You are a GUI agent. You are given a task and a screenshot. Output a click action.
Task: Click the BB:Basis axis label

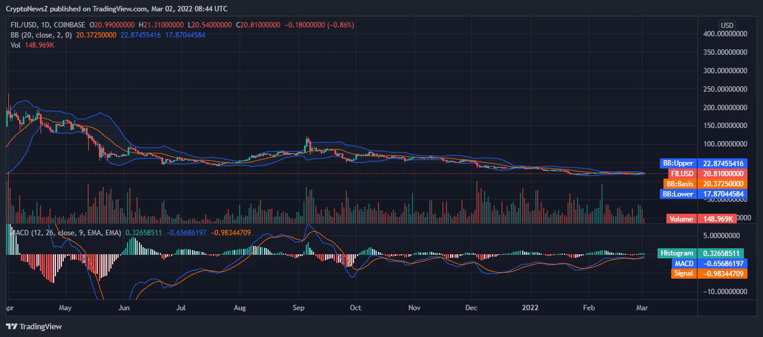680,184
